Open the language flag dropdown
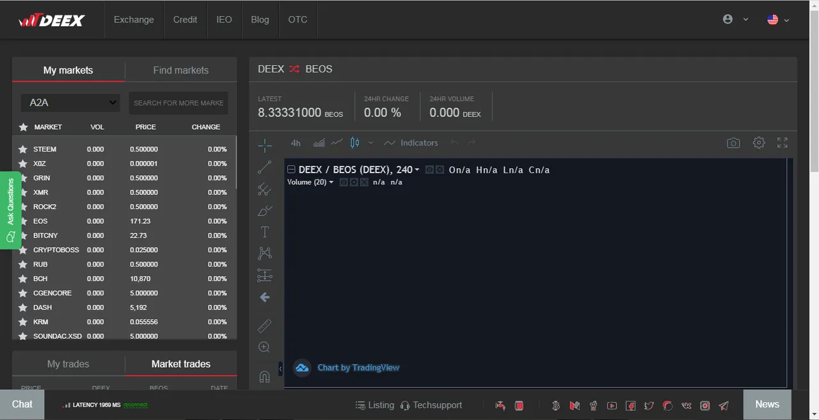Viewport: 819px width, 420px height. tap(778, 20)
